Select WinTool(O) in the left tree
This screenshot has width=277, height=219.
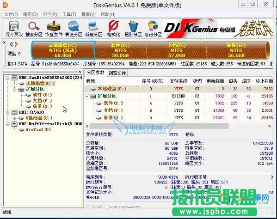[38, 129]
